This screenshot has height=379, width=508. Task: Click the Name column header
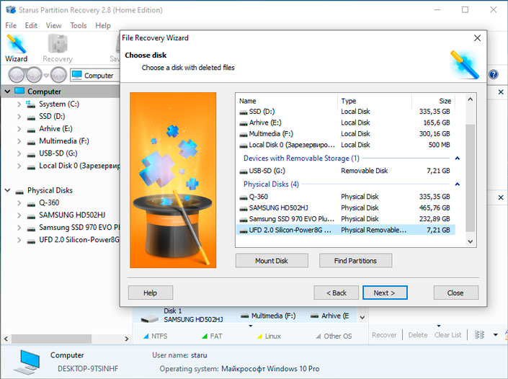287,101
